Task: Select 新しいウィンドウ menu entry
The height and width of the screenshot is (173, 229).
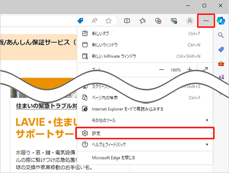Action: click(145, 45)
